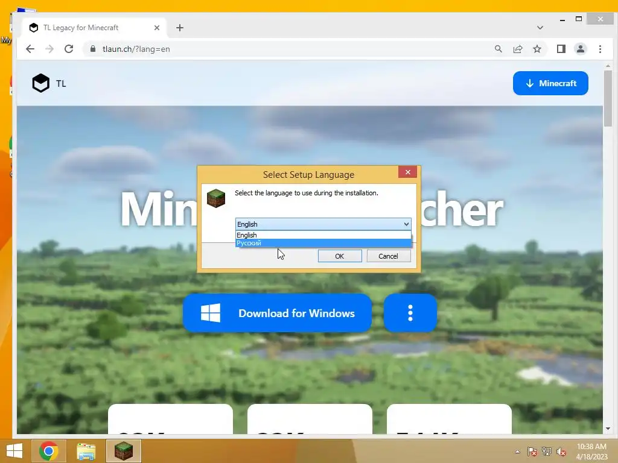The width and height of the screenshot is (618, 463).
Task: View site information lock icon
Action: pos(93,49)
